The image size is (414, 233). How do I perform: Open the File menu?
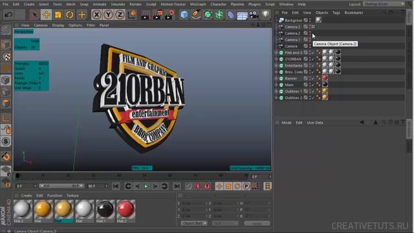pyautogui.click(x=5, y=5)
